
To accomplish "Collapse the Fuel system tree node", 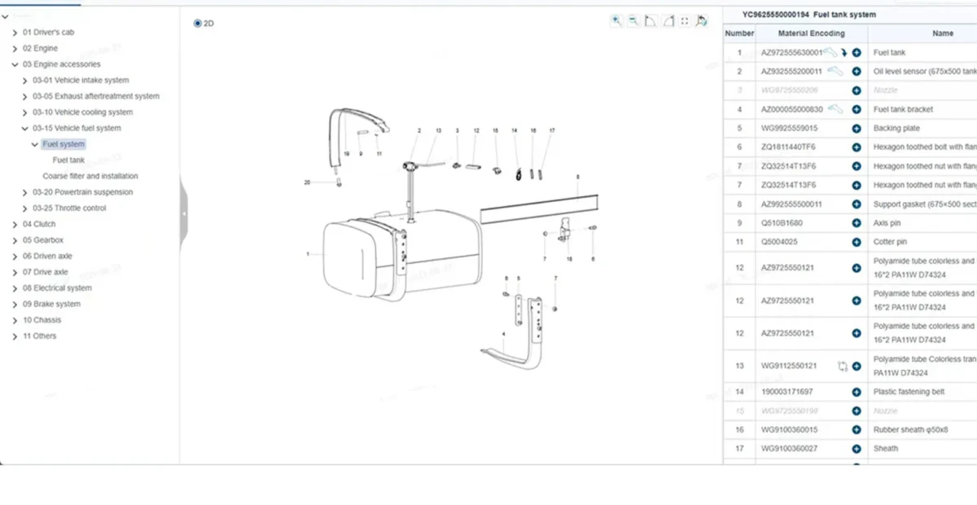I will tap(35, 145).
